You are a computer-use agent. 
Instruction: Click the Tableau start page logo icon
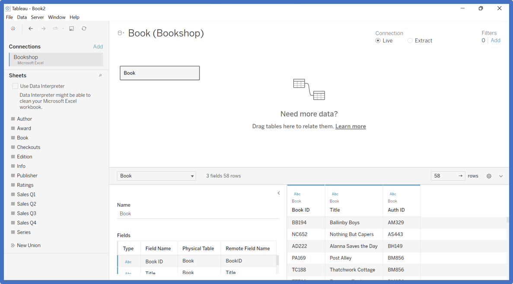[13, 29]
